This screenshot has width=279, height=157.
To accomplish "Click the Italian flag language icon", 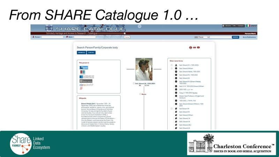I will coord(248,26).
